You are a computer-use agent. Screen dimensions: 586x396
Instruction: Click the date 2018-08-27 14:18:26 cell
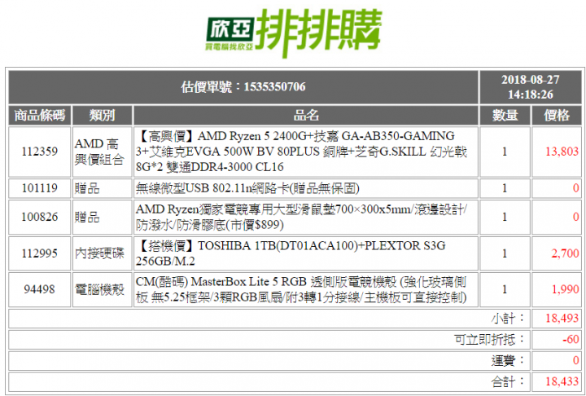pyautogui.click(x=531, y=87)
